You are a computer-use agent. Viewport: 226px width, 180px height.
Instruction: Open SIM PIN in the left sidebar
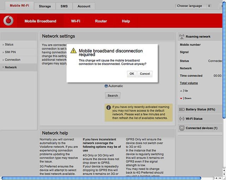(x=18, y=52)
